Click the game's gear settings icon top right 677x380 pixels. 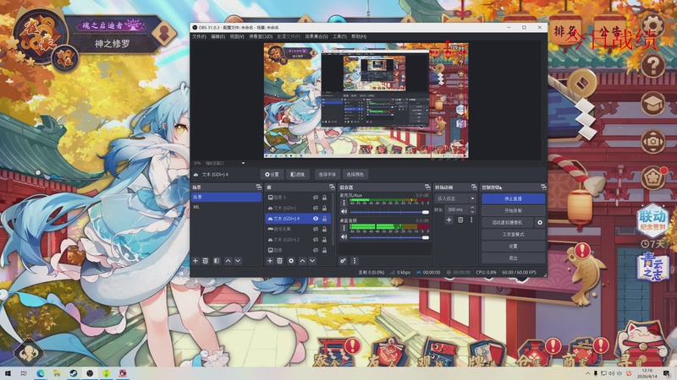point(652,25)
